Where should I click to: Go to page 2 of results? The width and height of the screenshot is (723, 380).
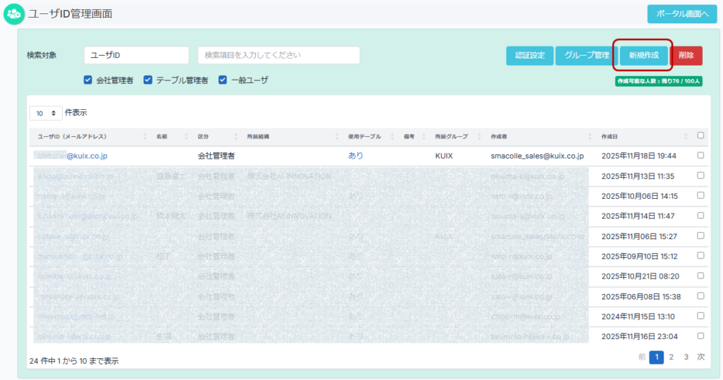point(671,357)
